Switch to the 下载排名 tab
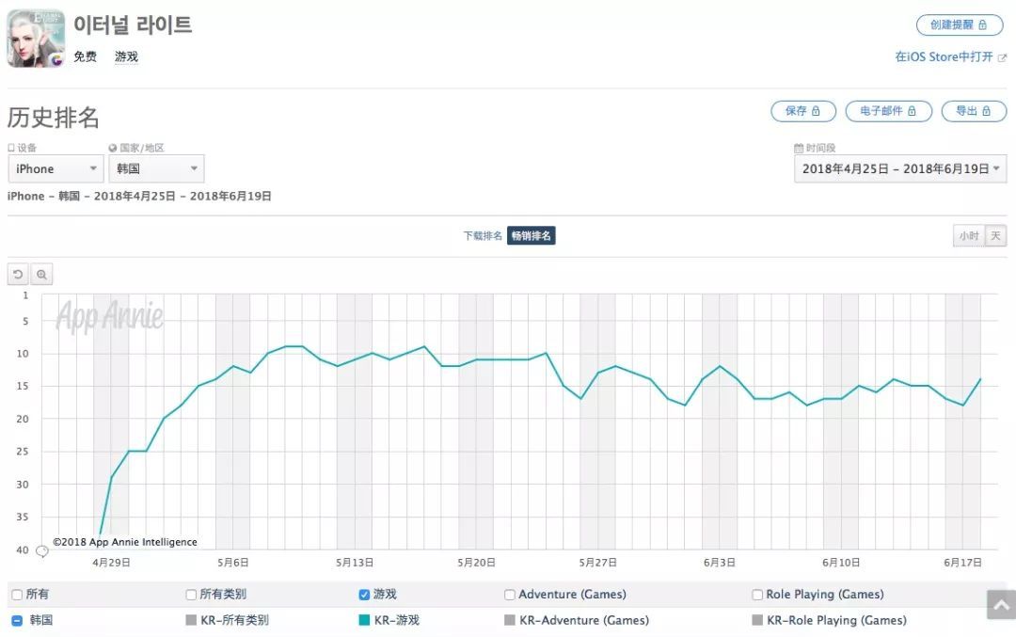1016x637 pixels. (483, 236)
